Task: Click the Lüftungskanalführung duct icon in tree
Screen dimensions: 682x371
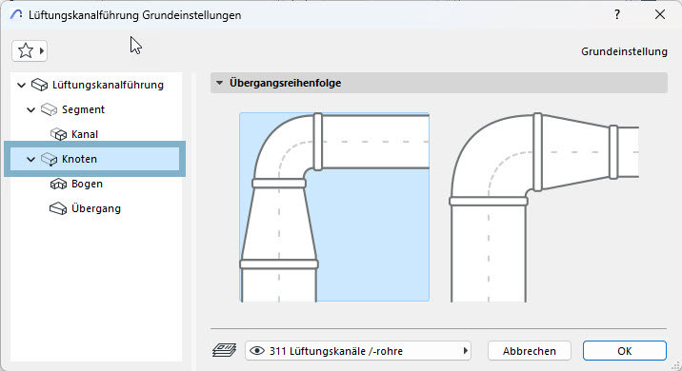Action: click(x=39, y=85)
